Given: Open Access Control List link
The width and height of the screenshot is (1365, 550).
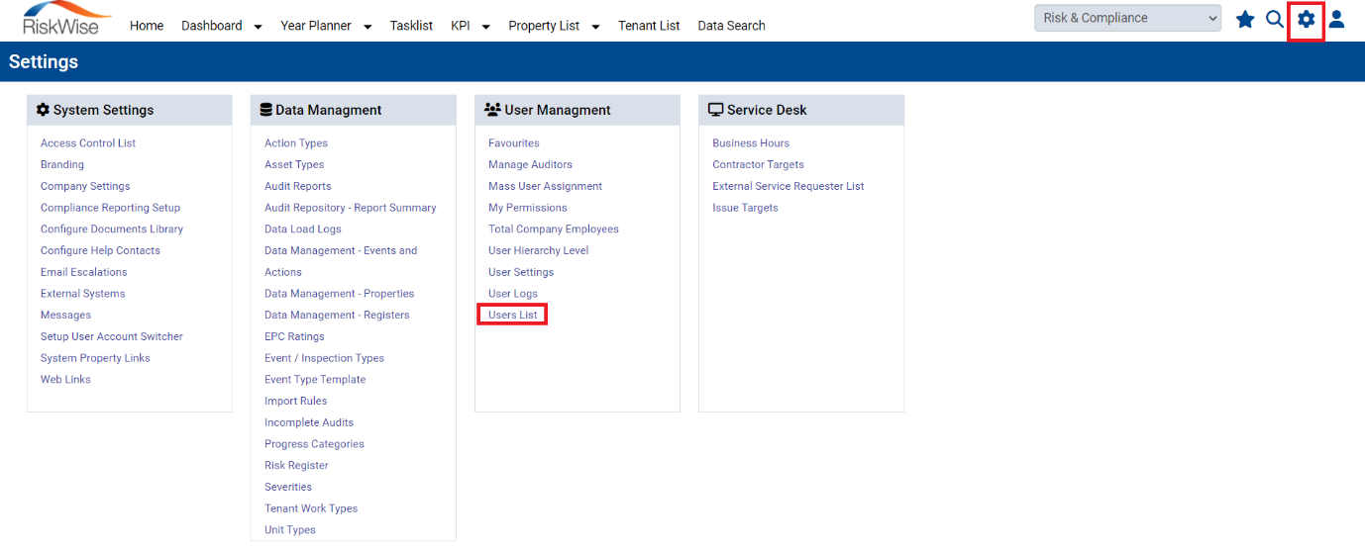Looking at the screenshot, I should click(x=88, y=143).
